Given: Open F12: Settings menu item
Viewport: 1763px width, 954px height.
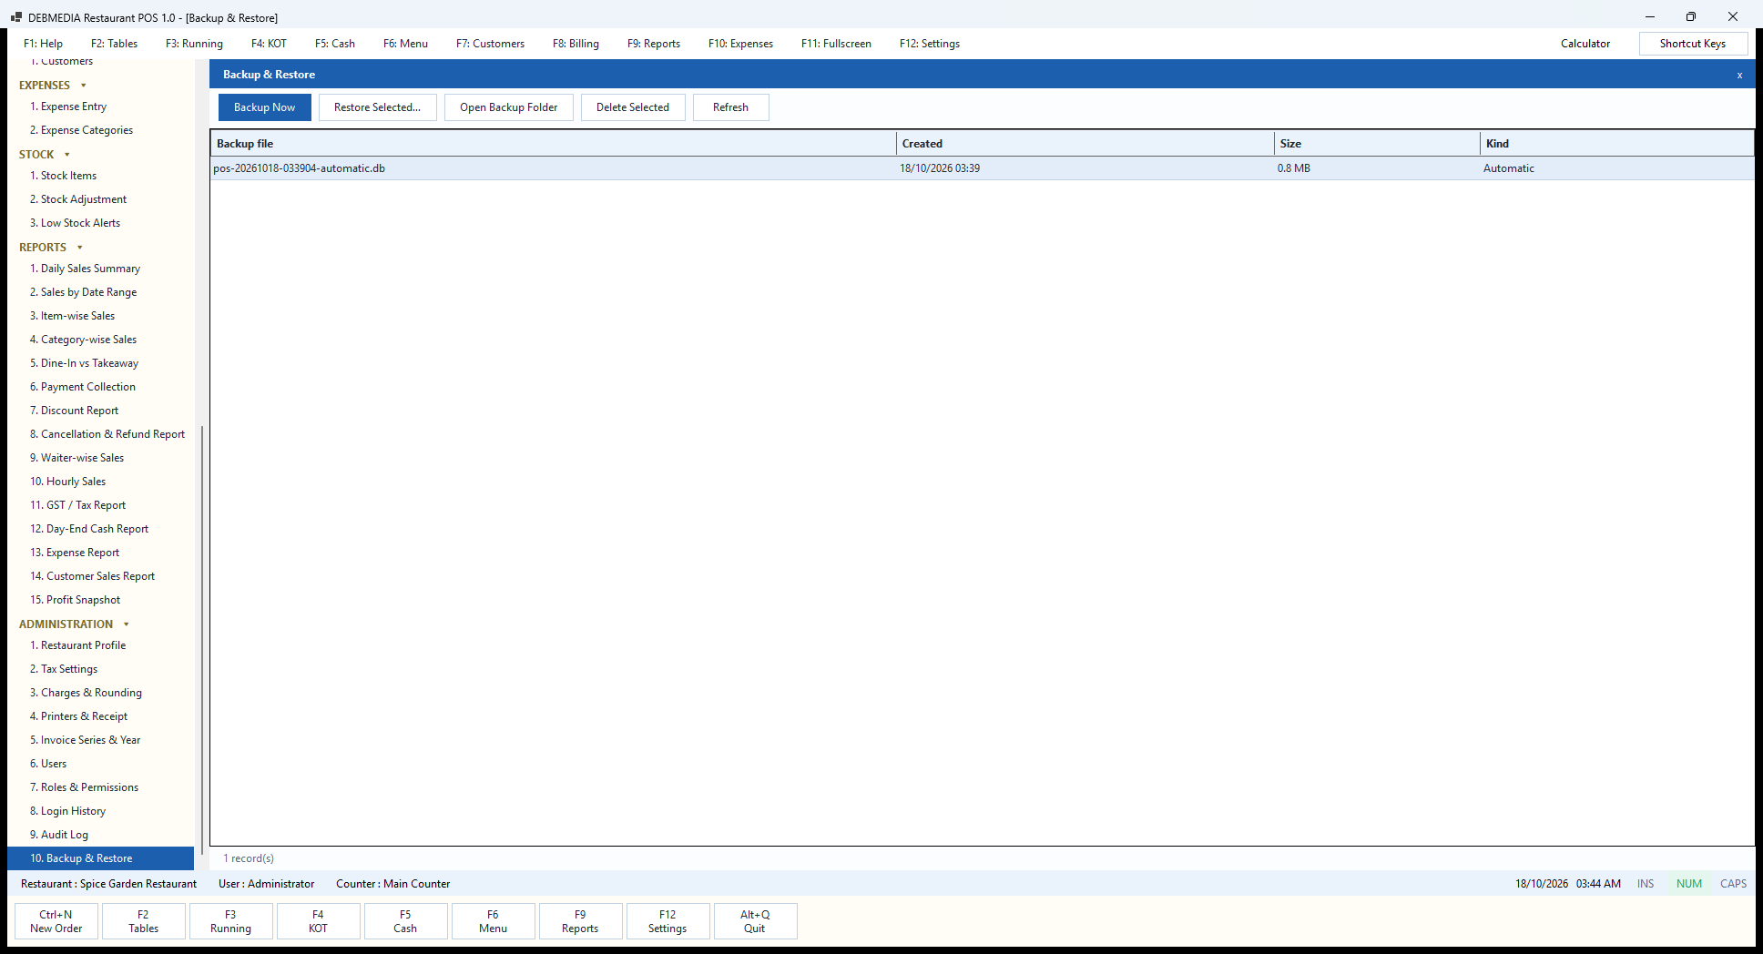Looking at the screenshot, I should tap(929, 44).
